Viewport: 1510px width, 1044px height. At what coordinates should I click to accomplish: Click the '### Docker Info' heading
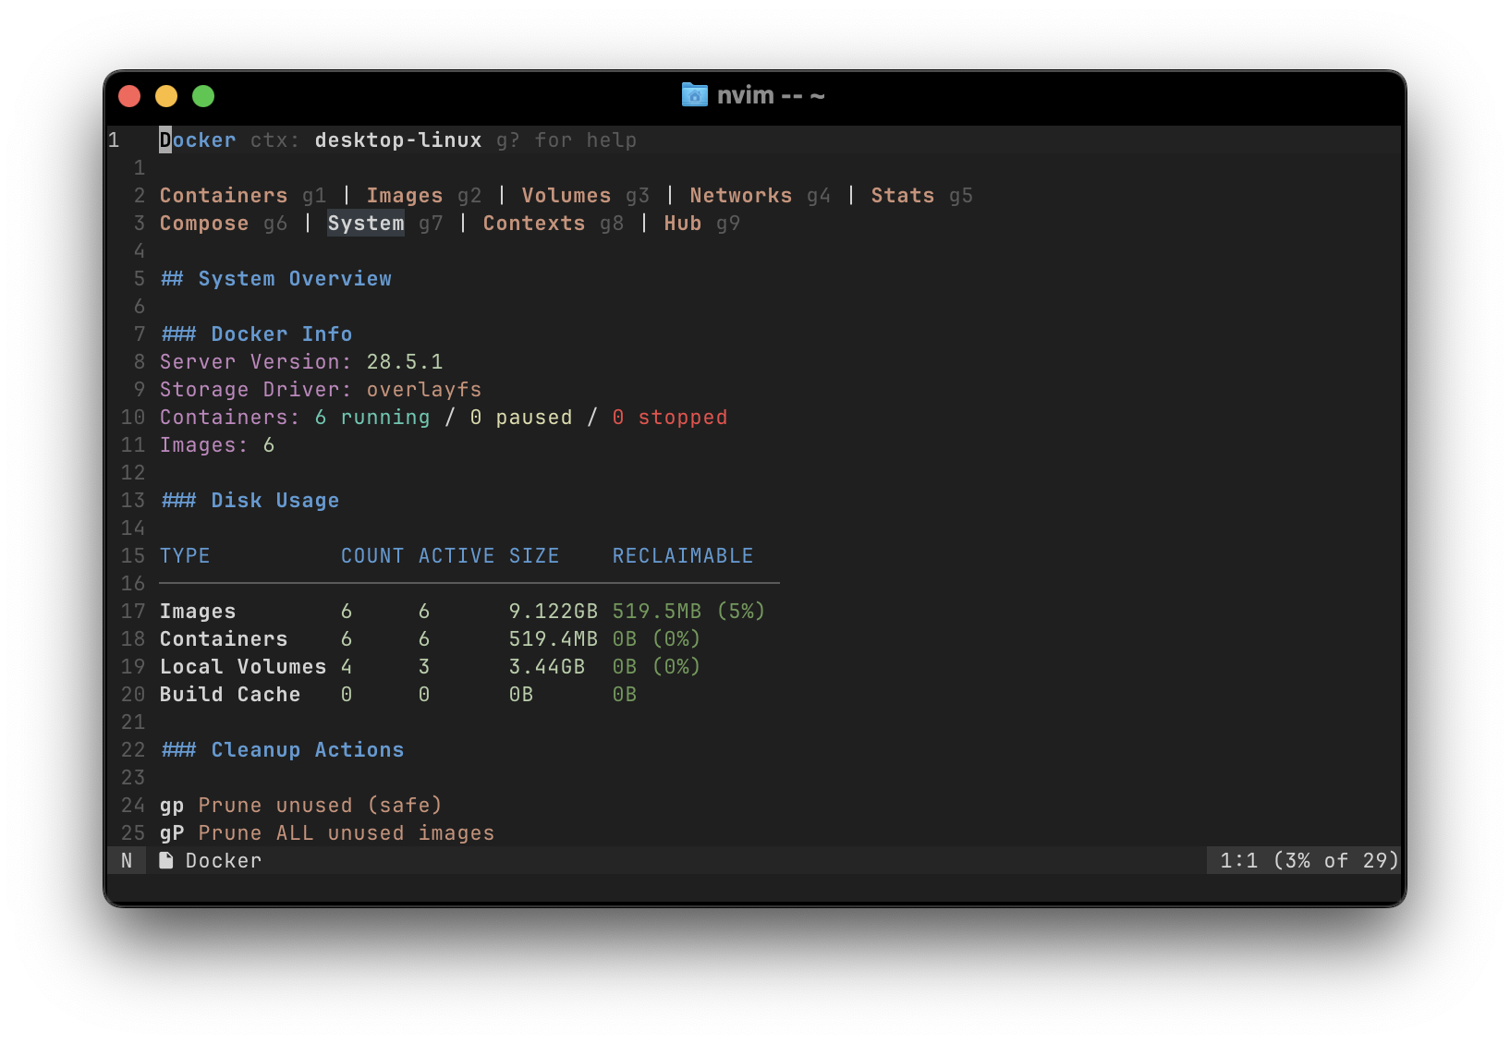click(256, 334)
